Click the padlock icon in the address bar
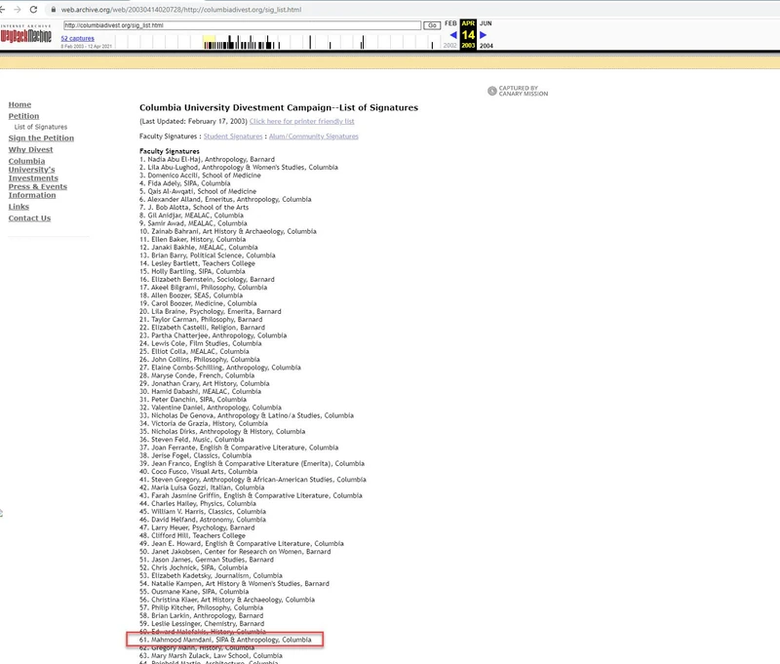 coord(54,10)
